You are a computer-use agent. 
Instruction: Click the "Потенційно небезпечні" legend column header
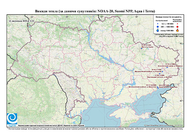pyautogui.click(x=177, y=20)
